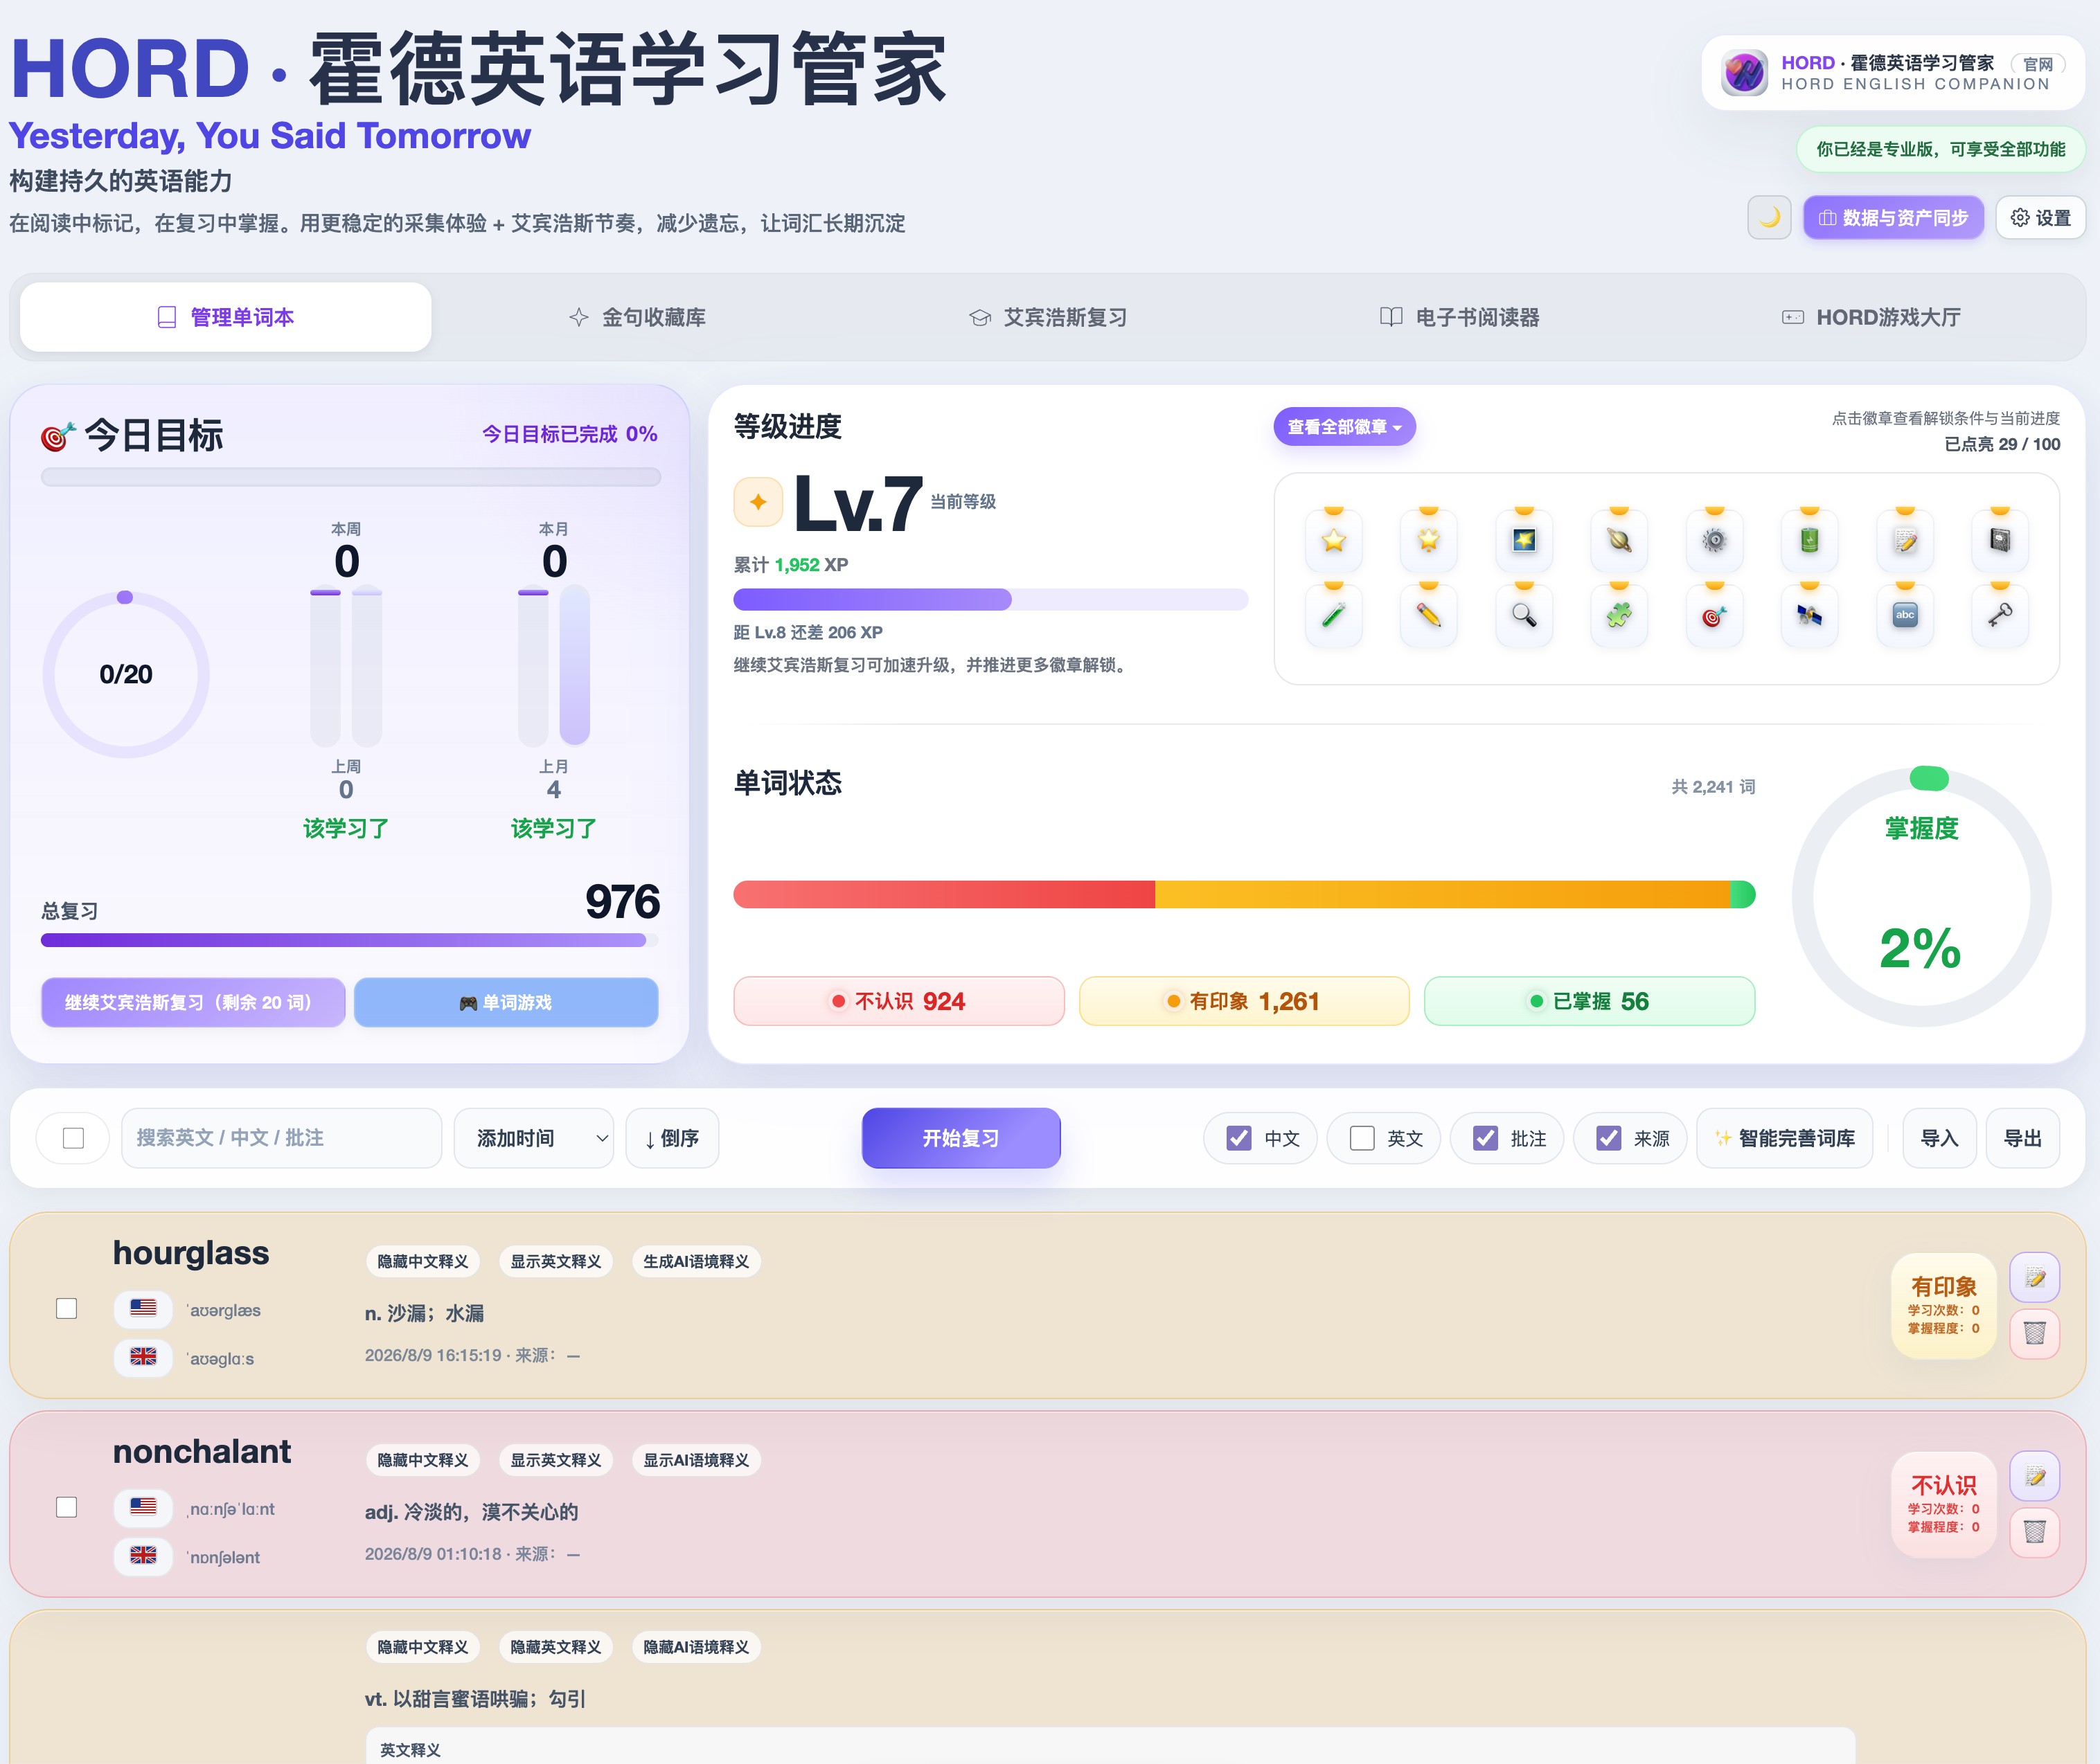This screenshot has width=2100, height=1764.
Task: Click the 导入 button
Action: pyautogui.click(x=1939, y=1138)
